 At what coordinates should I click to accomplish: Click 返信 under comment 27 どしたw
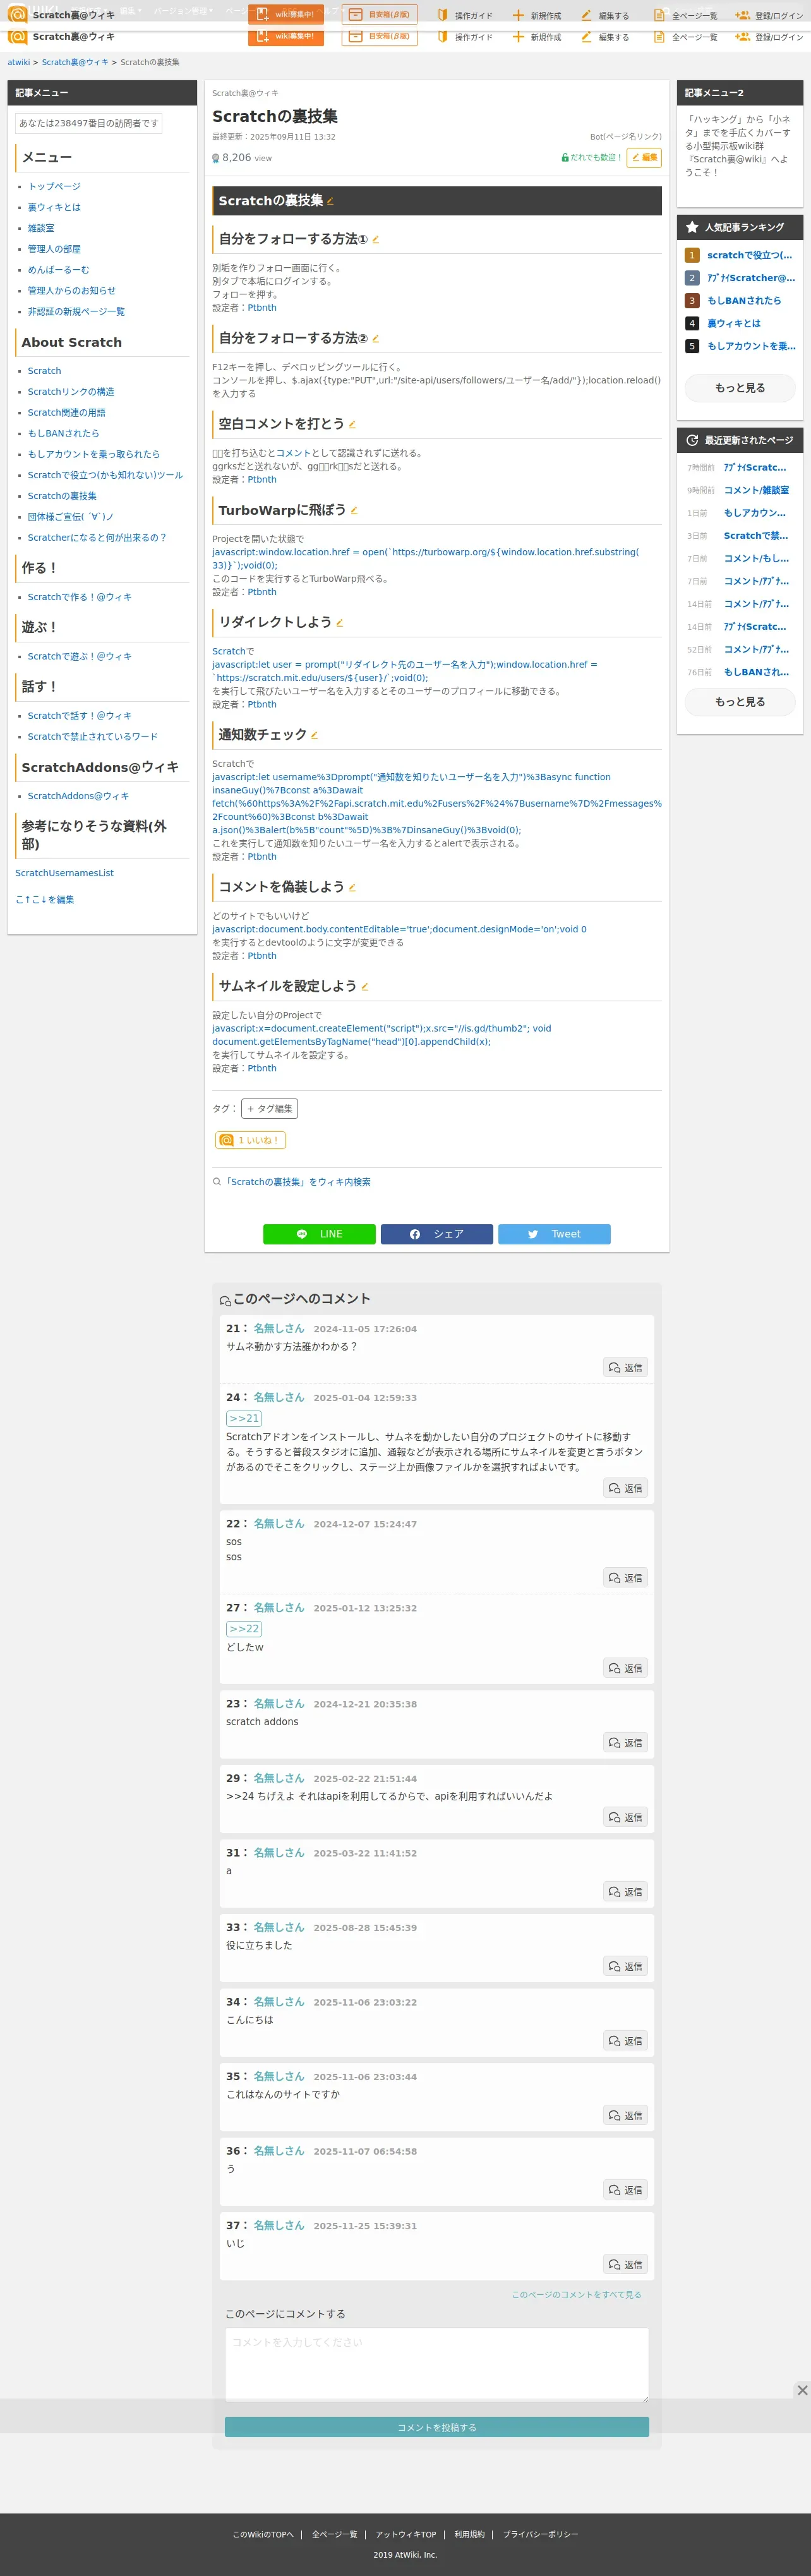coord(626,1668)
